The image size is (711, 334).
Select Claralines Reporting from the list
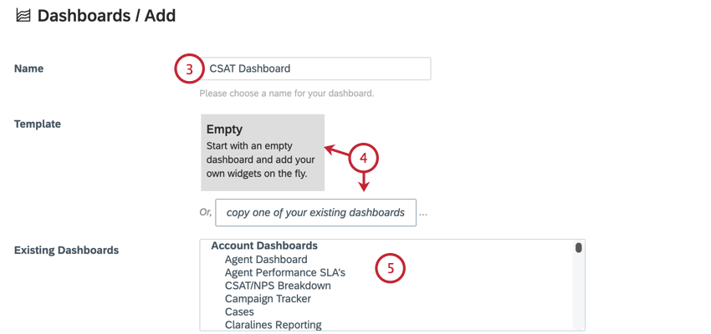pos(273,325)
